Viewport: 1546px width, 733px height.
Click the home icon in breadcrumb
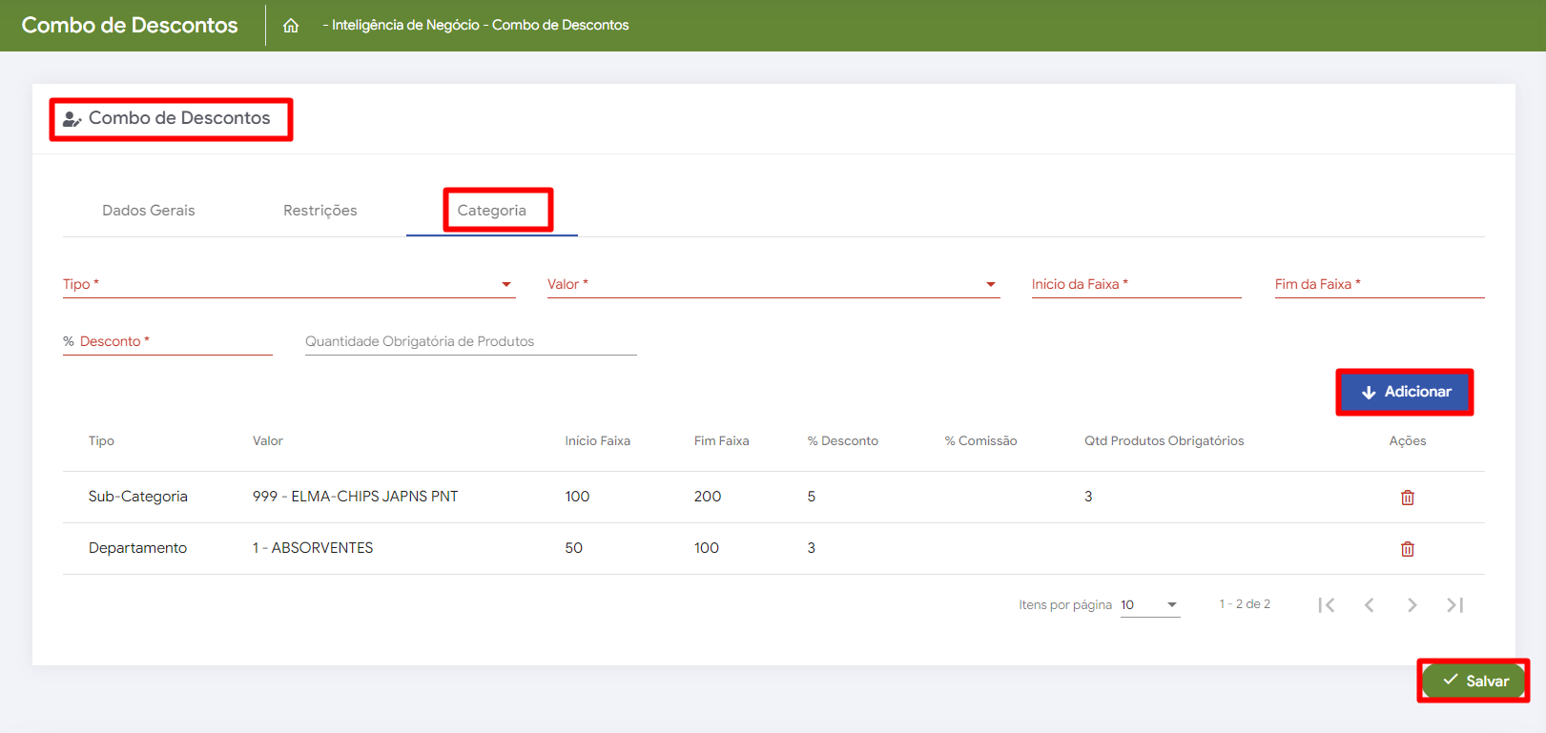(291, 26)
